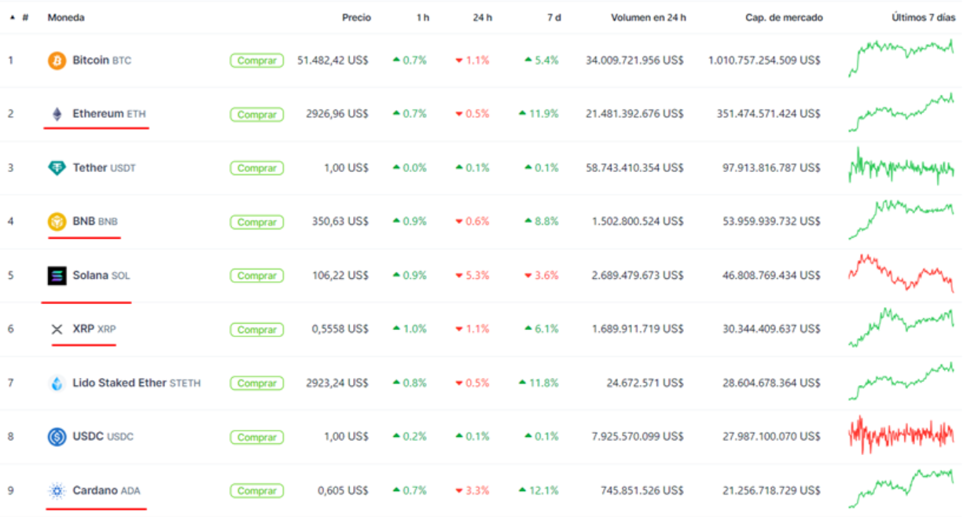This screenshot has height=517, width=967.
Task: Select Solana price 106,22 US$
Action: click(340, 276)
